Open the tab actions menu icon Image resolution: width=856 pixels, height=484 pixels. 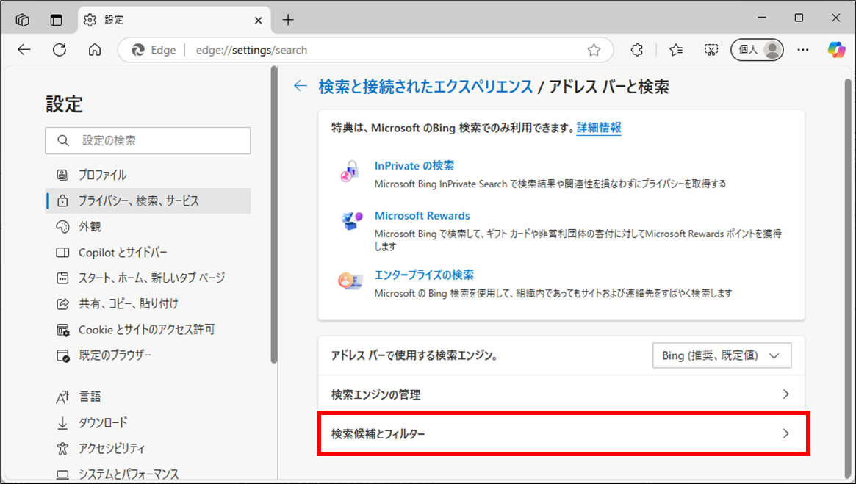tap(56, 20)
